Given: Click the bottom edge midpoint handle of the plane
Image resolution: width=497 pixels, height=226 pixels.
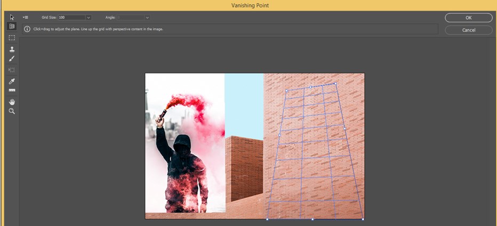Looking at the screenshot, I should point(312,219).
